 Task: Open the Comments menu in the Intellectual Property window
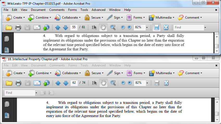tap(57, 65)
